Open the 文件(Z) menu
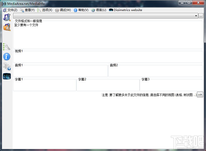The image size is (206, 151). click(10, 10)
